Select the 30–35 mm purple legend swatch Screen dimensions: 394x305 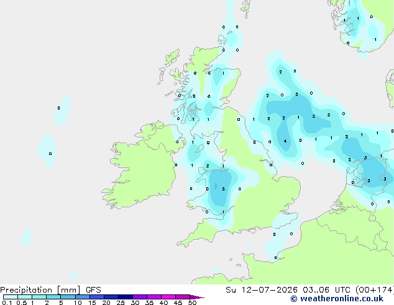coord(140,297)
